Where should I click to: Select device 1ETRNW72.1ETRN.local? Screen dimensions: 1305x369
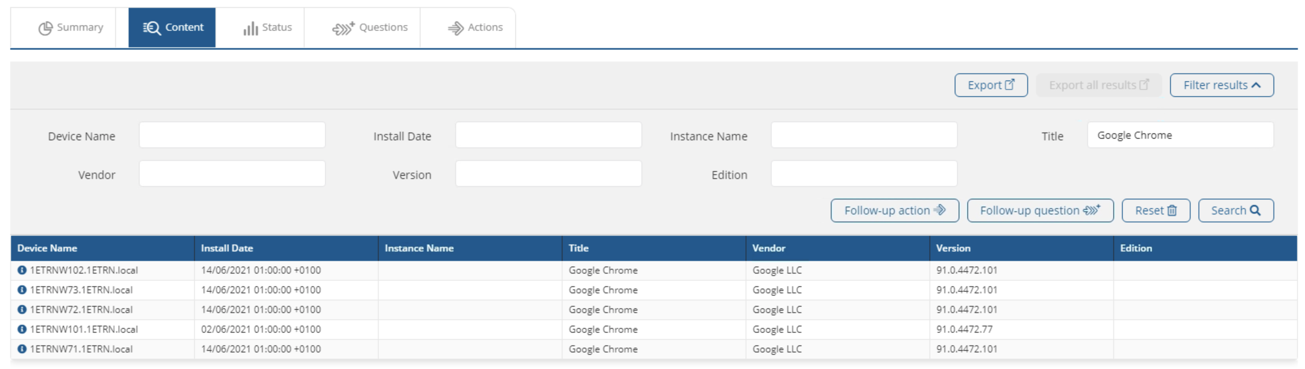click(x=81, y=310)
